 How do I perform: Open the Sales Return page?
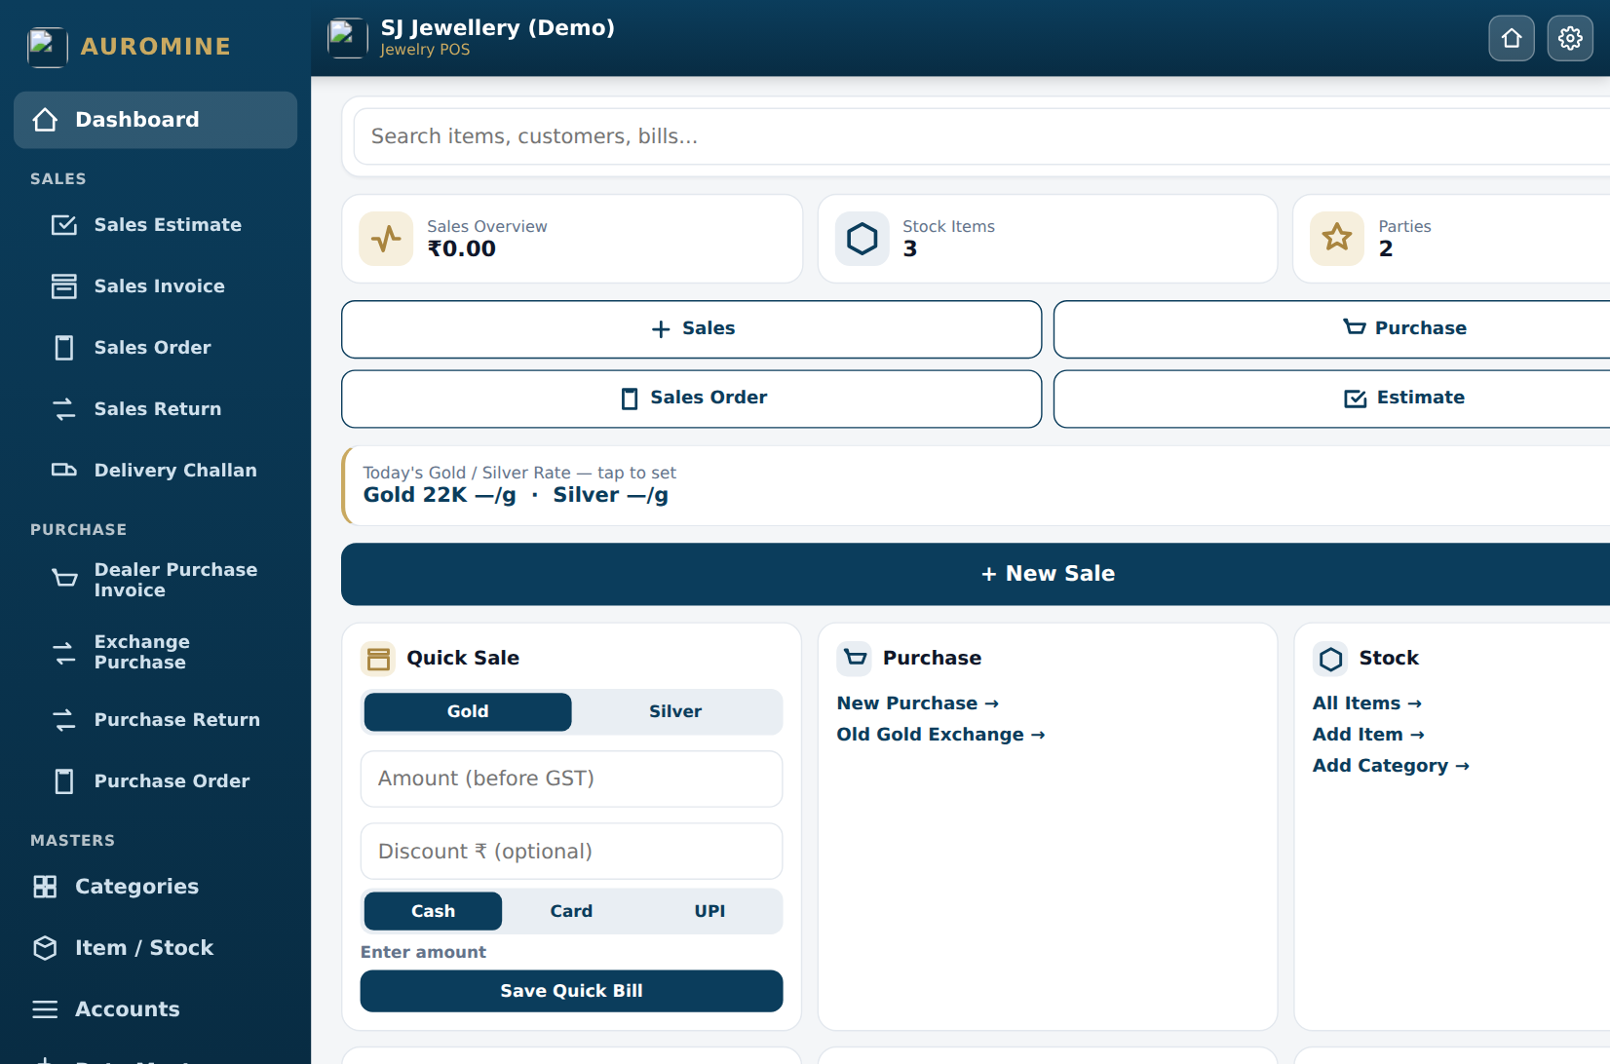156,409
